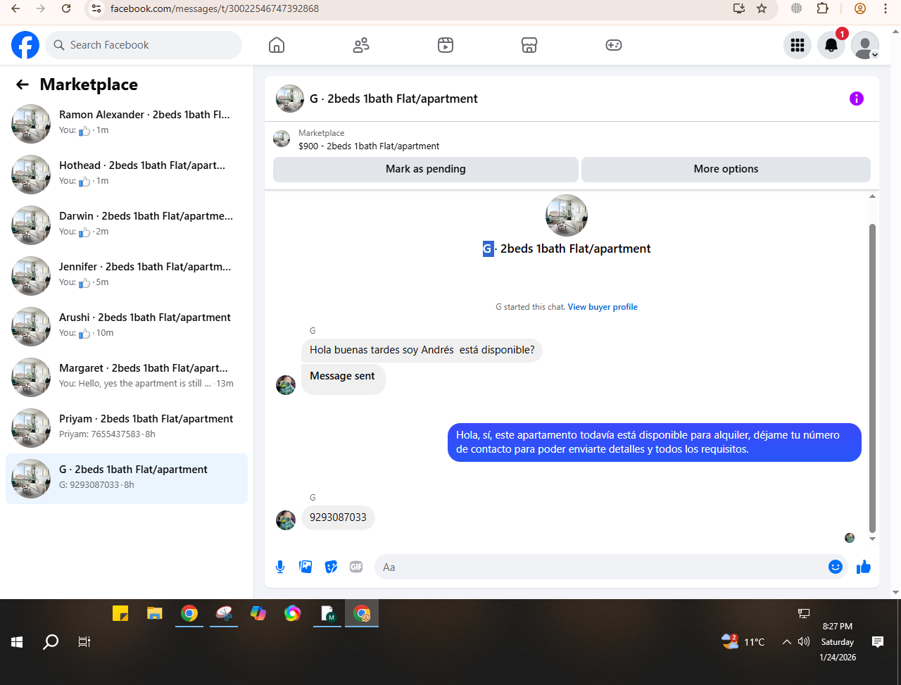Viewport: 901px width, 685px height.
Task: Click the listing thumbnail beside Marketplace label
Action: (x=282, y=139)
